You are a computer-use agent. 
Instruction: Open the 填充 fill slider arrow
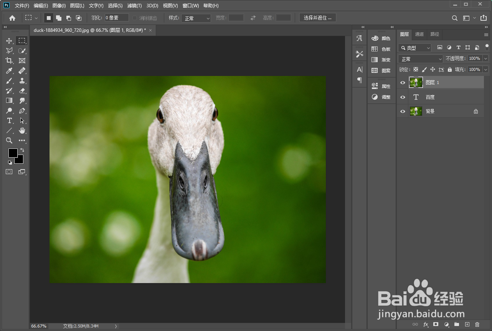pos(485,69)
